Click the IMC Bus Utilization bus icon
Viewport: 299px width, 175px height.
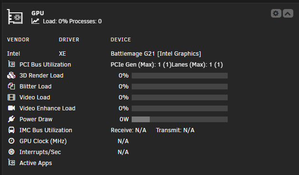(11, 130)
